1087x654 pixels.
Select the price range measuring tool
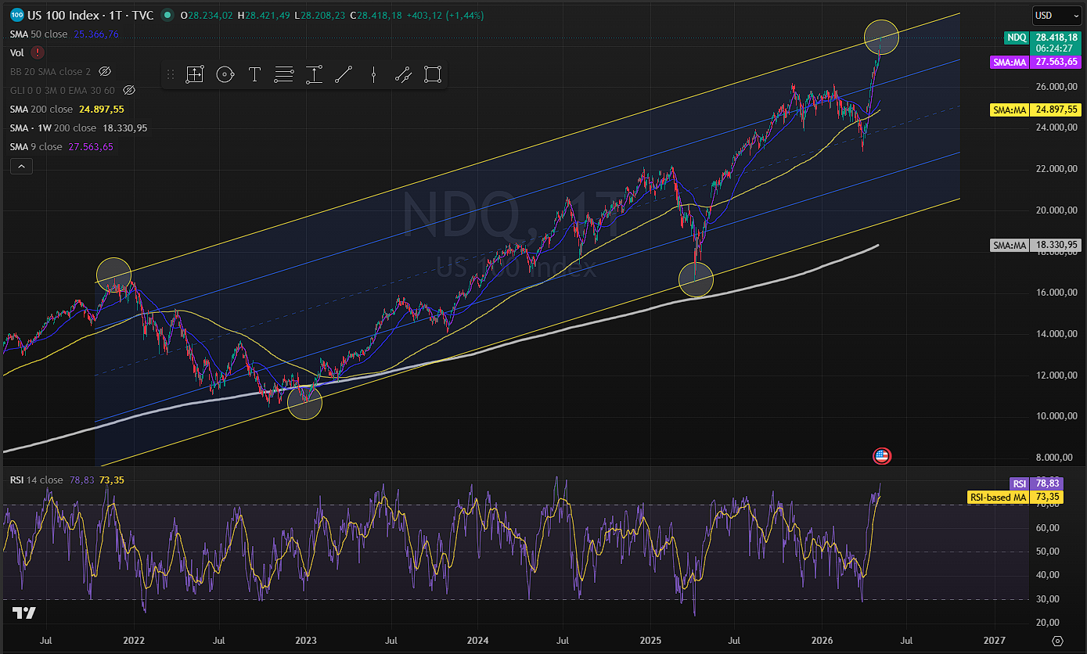(x=314, y=74)
